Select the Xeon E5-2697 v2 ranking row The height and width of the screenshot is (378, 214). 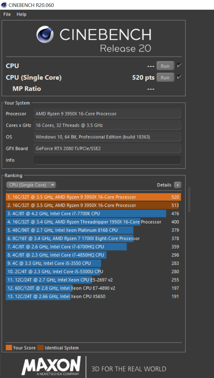coord(93,280)
